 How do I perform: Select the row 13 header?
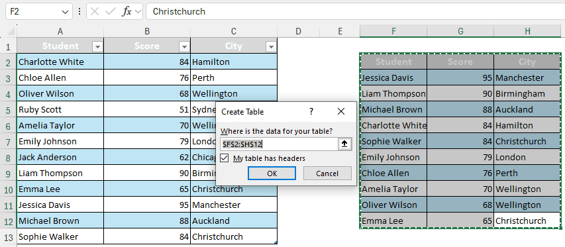click(9, 236)
